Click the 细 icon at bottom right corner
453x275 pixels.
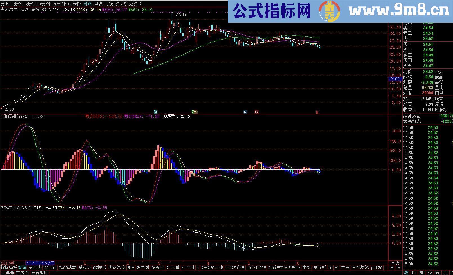422,272
